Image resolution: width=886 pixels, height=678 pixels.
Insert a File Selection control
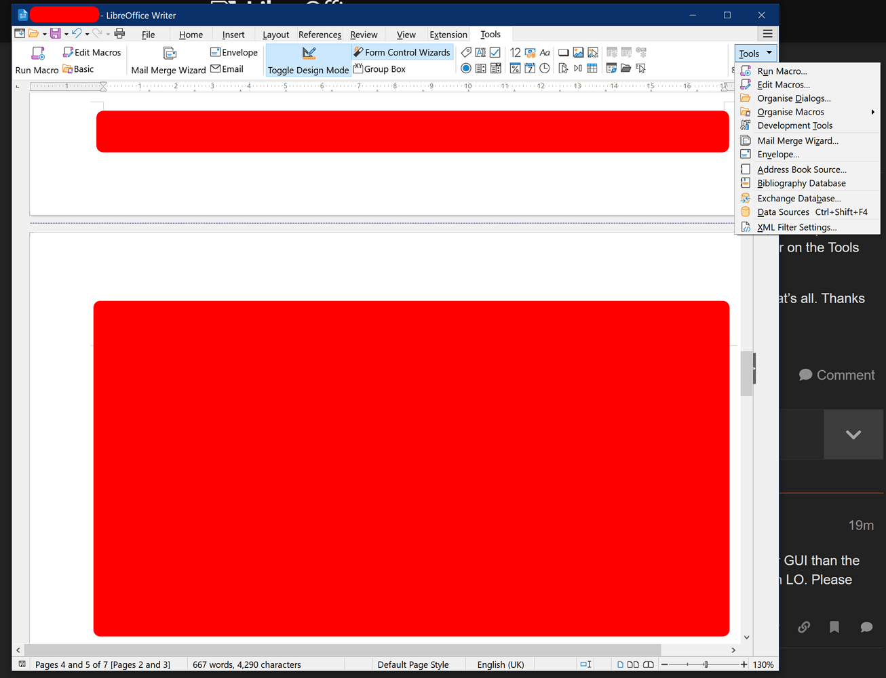pos(563,68)
